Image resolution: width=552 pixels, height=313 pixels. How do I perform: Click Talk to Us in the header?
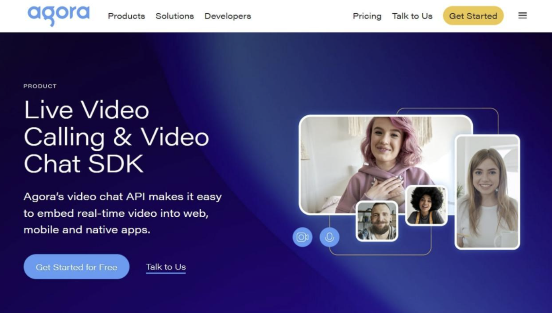pos(412,16)
